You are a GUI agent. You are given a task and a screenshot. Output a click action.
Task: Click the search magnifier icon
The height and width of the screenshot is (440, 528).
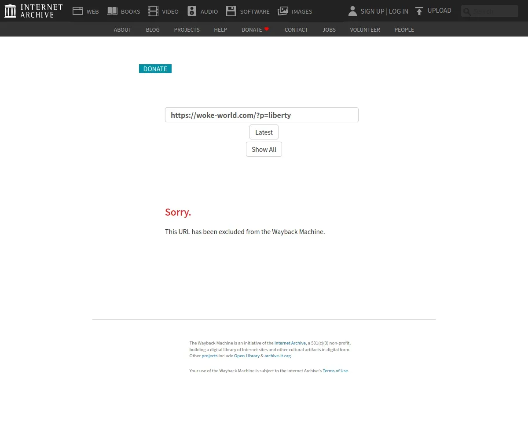coord(467,11)
